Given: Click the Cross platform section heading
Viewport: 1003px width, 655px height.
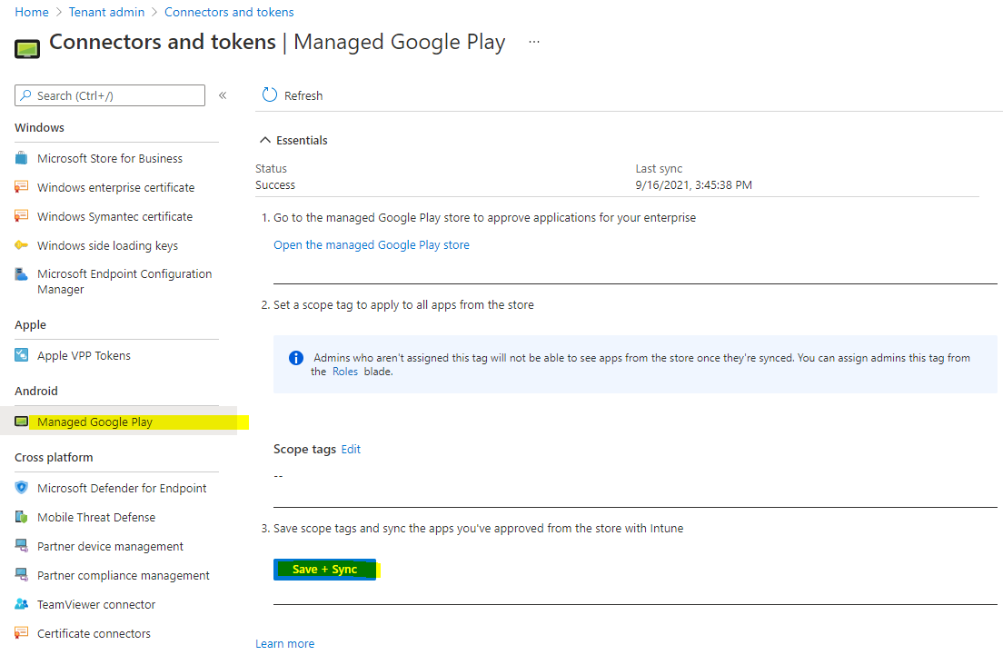Looking at the screenshot, I should point(54,457).
